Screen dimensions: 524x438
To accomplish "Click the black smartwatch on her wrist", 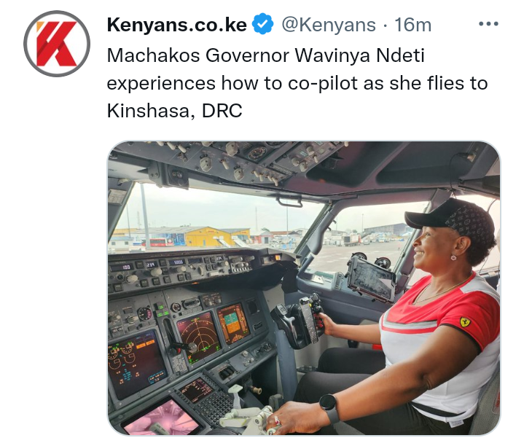I will [x=329, y=407].
